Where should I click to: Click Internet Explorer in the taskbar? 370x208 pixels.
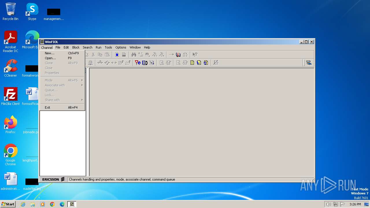23,204
